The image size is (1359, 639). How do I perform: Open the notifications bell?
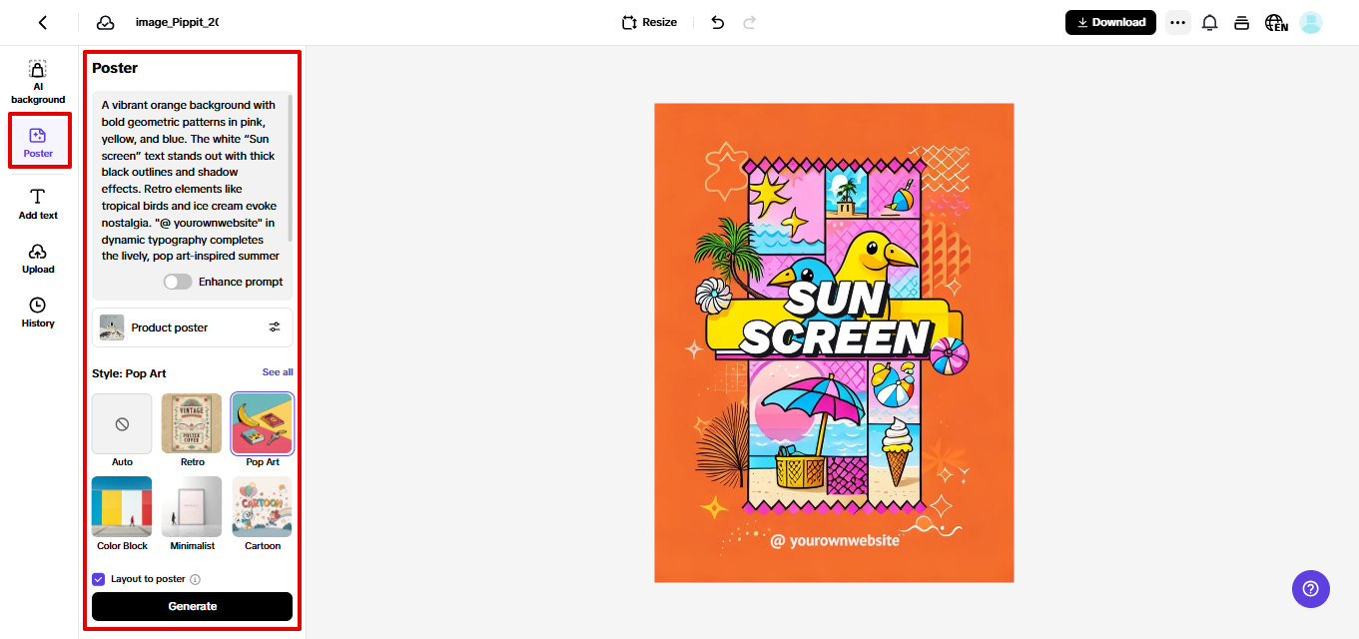(x=1209, y=22)
